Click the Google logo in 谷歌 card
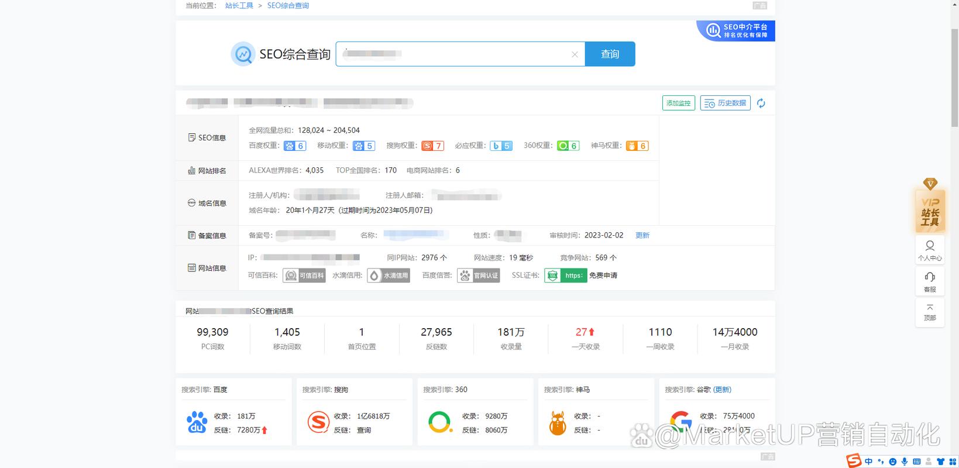 pos(681,421)
